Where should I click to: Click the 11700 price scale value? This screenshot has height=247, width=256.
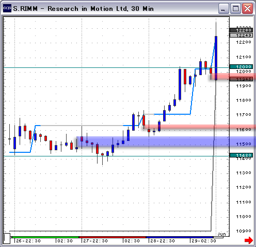click(x=244, y=115)
